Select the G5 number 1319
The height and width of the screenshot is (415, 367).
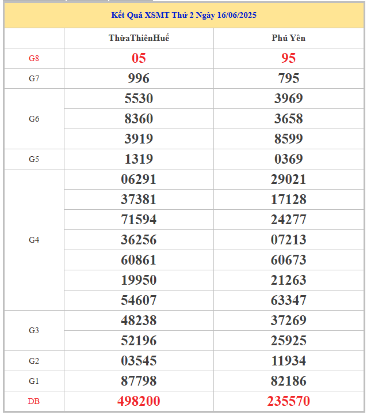pos(139,159)
